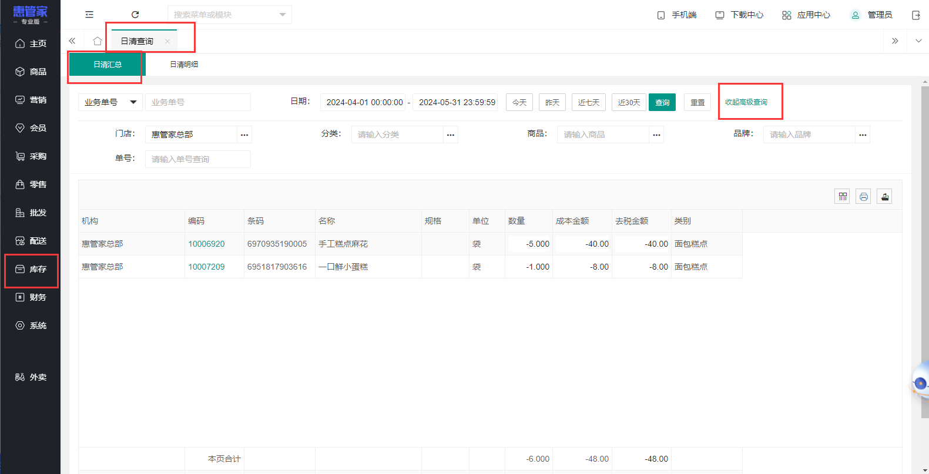The image size is (929, 474).
Task: Open product code 10006920 link
Action: 206,244
